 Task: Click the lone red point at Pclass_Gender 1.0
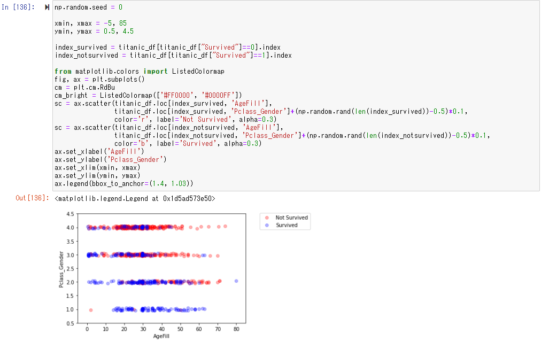tap(91, 310)
